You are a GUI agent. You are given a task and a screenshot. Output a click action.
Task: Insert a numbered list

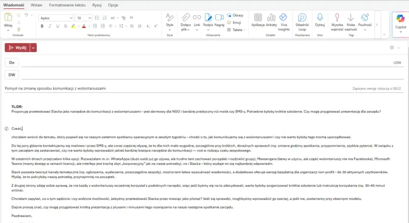point(105,18)
